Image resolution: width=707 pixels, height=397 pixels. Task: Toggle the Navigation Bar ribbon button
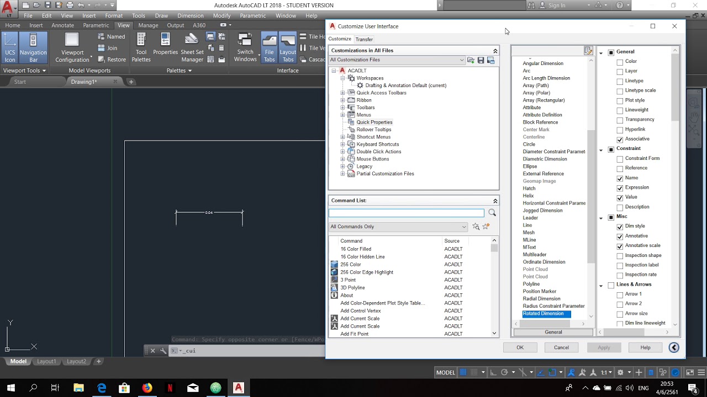tap(33, 48)
